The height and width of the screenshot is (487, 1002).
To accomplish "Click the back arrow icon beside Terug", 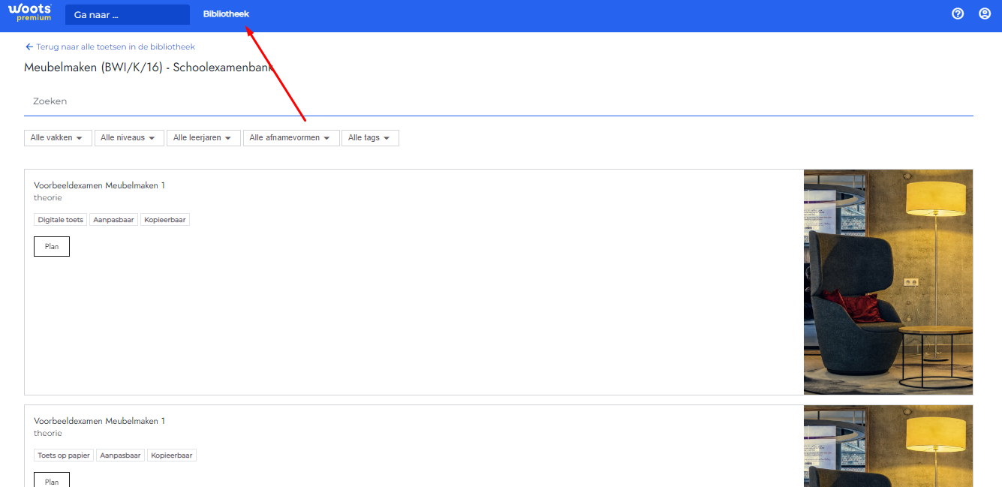I will [x=29, y=47].
